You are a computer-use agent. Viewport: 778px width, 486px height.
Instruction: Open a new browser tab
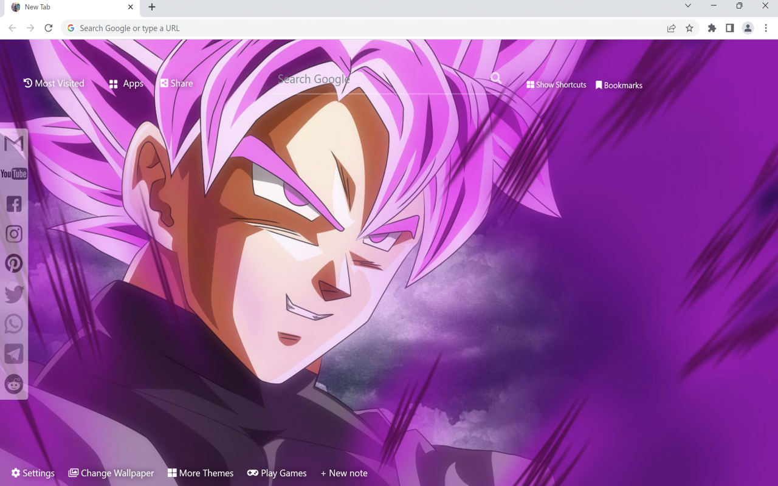(152, 7)
